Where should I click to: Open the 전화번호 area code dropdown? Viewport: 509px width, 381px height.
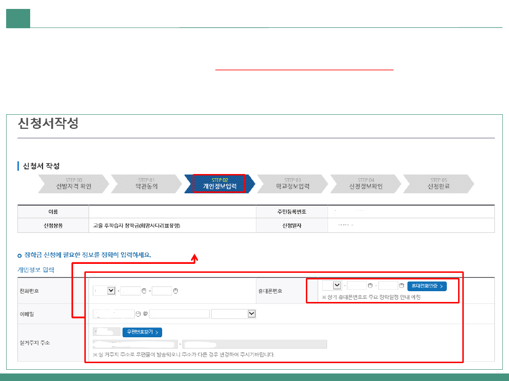[105, 291]
